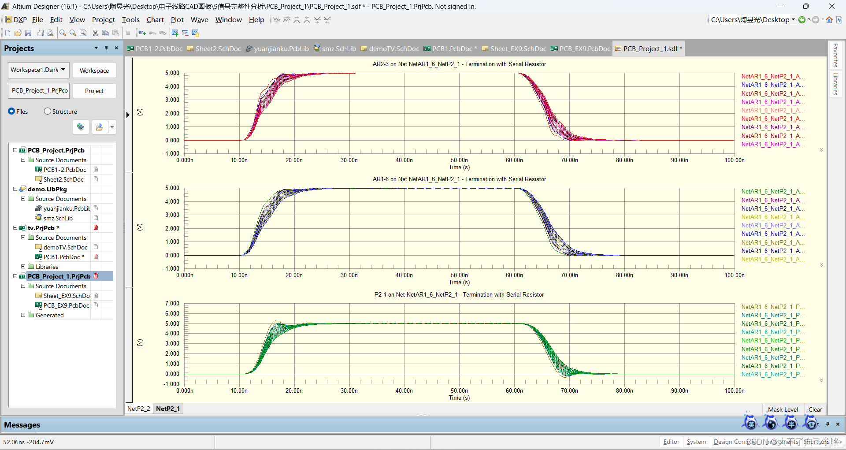Collapse the PCB_Project.PrjPcb tree node

15,150
